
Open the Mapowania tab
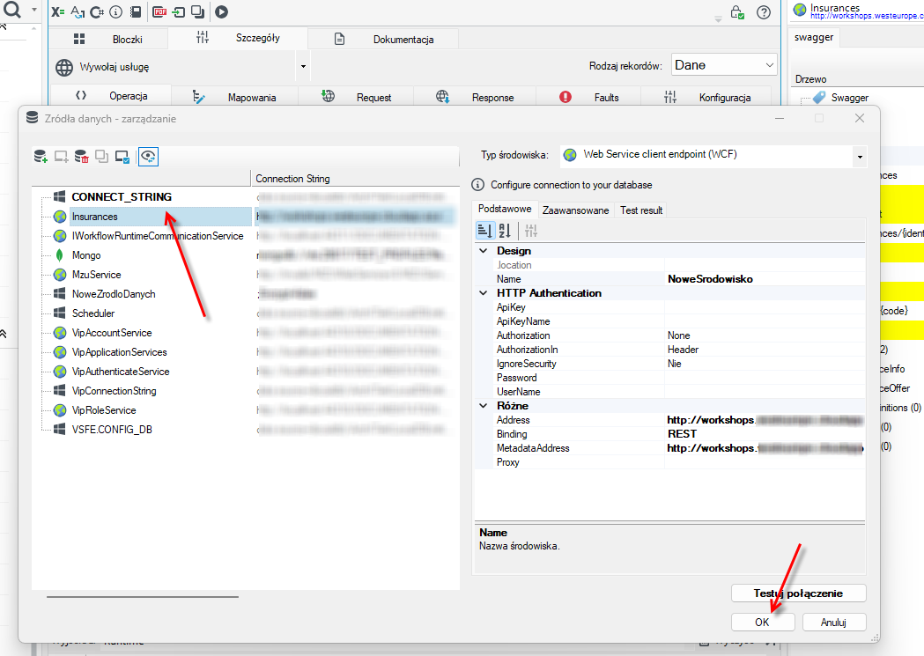(235, 97)
